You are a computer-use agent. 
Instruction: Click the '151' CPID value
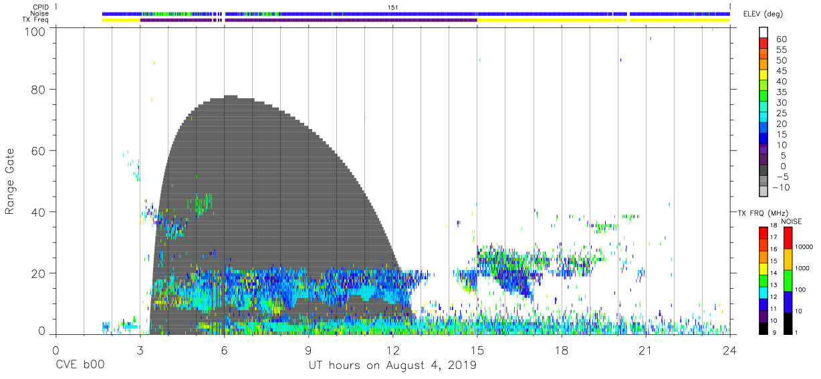393,7
